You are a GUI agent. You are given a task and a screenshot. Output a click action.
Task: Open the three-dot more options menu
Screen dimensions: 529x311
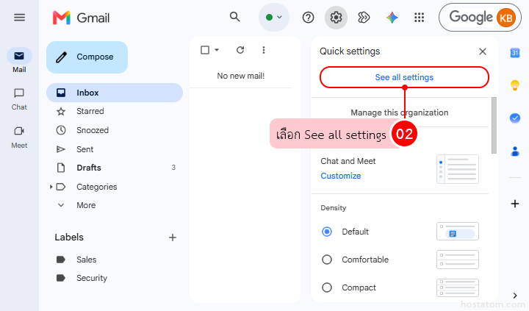pos(264,50)
